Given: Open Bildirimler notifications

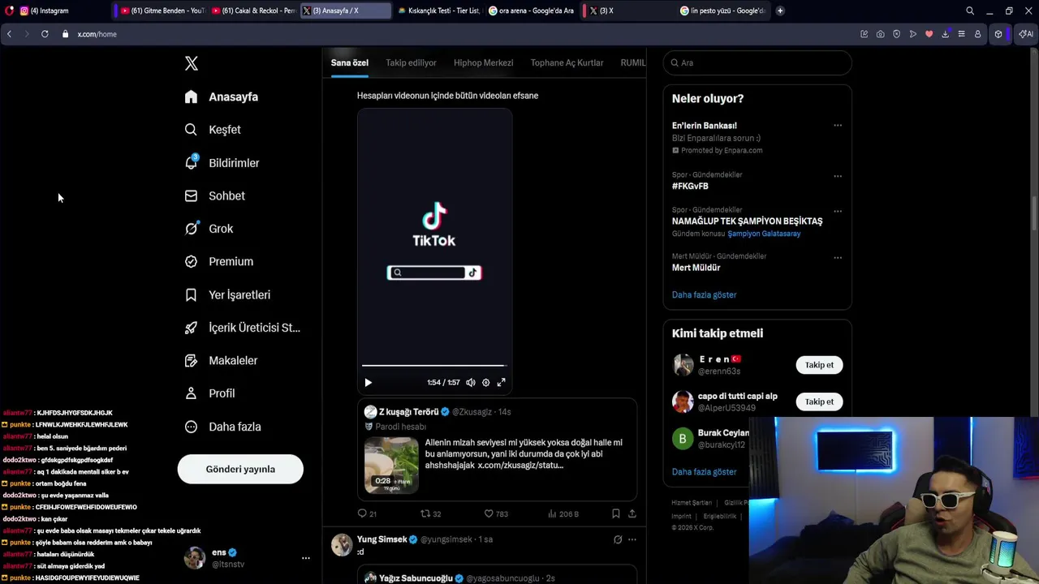Looking at the screenshot, I should pos(222,162).
